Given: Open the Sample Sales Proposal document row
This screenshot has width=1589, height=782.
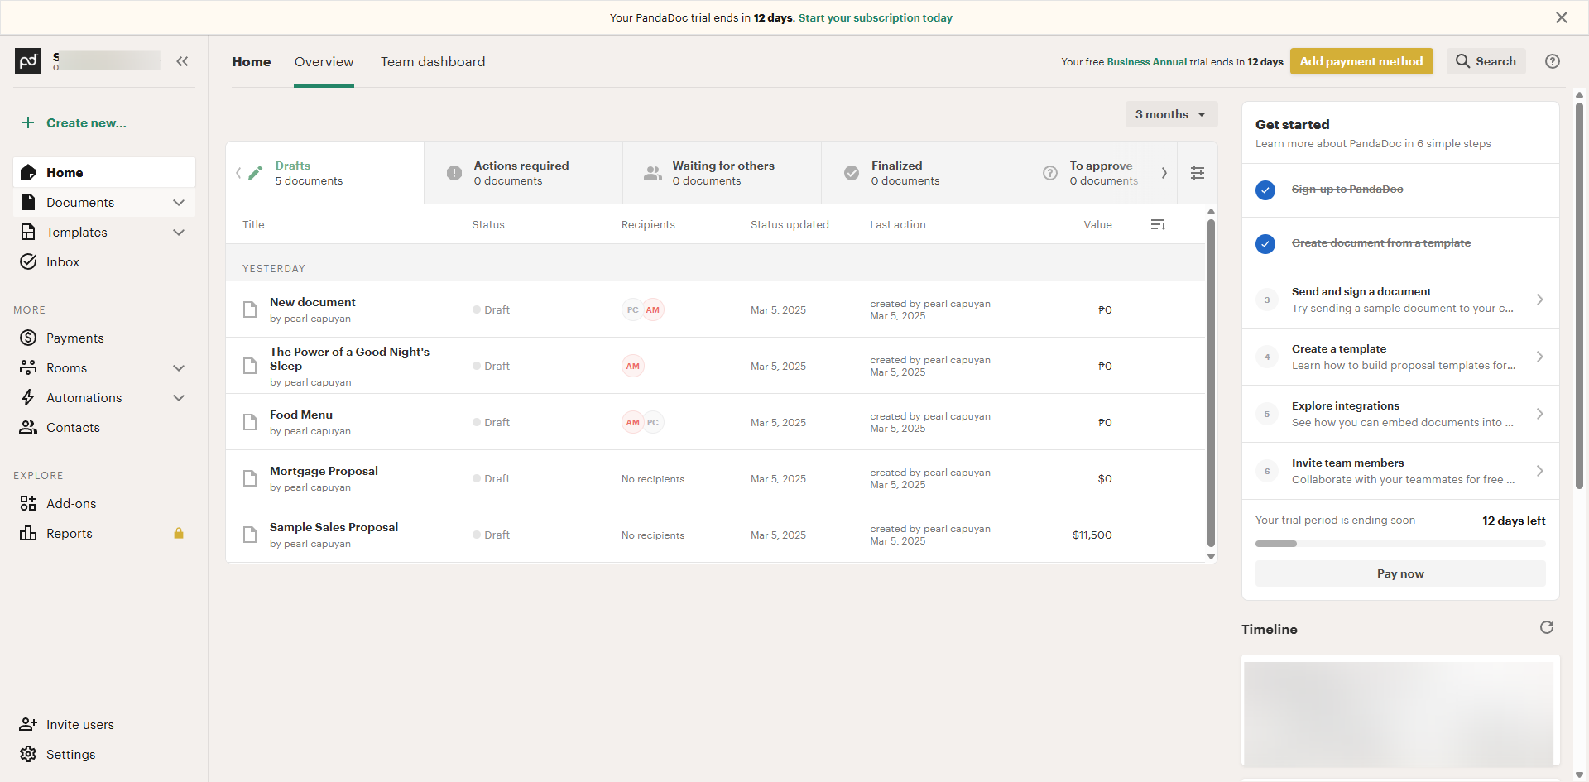Looking at the screenshot, I should click(x=334, y=528).
